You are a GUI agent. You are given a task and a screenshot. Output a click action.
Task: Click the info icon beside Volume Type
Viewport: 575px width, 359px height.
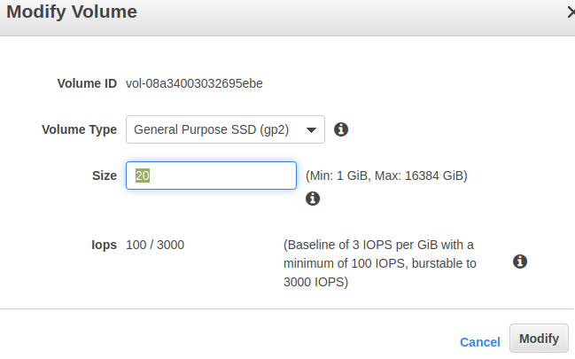tap(341, 129)
